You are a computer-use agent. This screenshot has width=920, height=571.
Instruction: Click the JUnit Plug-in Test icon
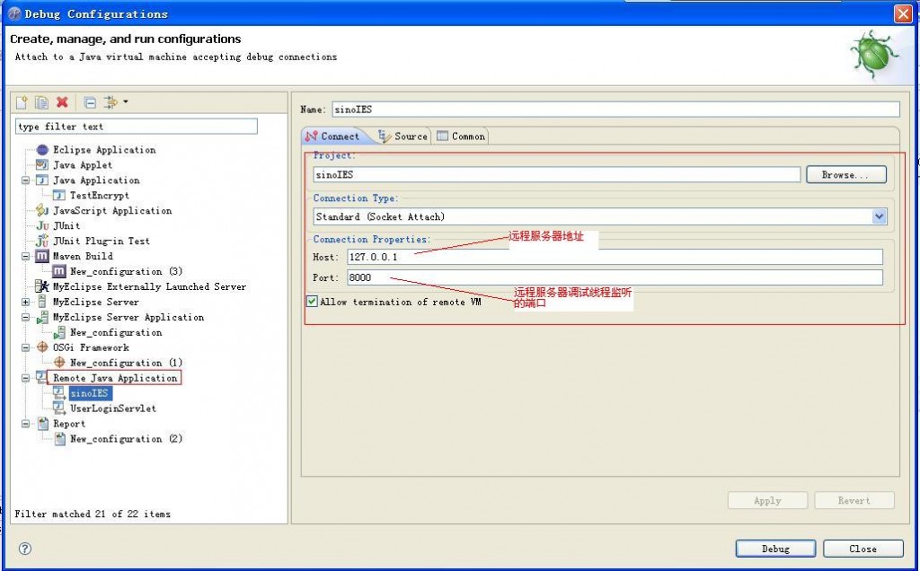tap(42, 241)
